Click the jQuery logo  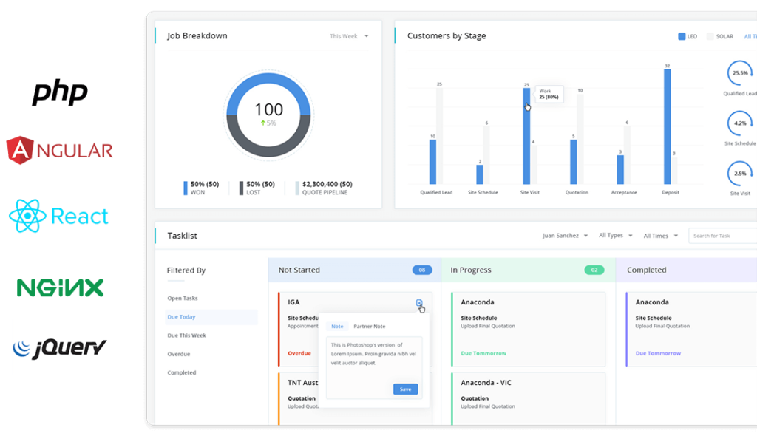[60, 347]
